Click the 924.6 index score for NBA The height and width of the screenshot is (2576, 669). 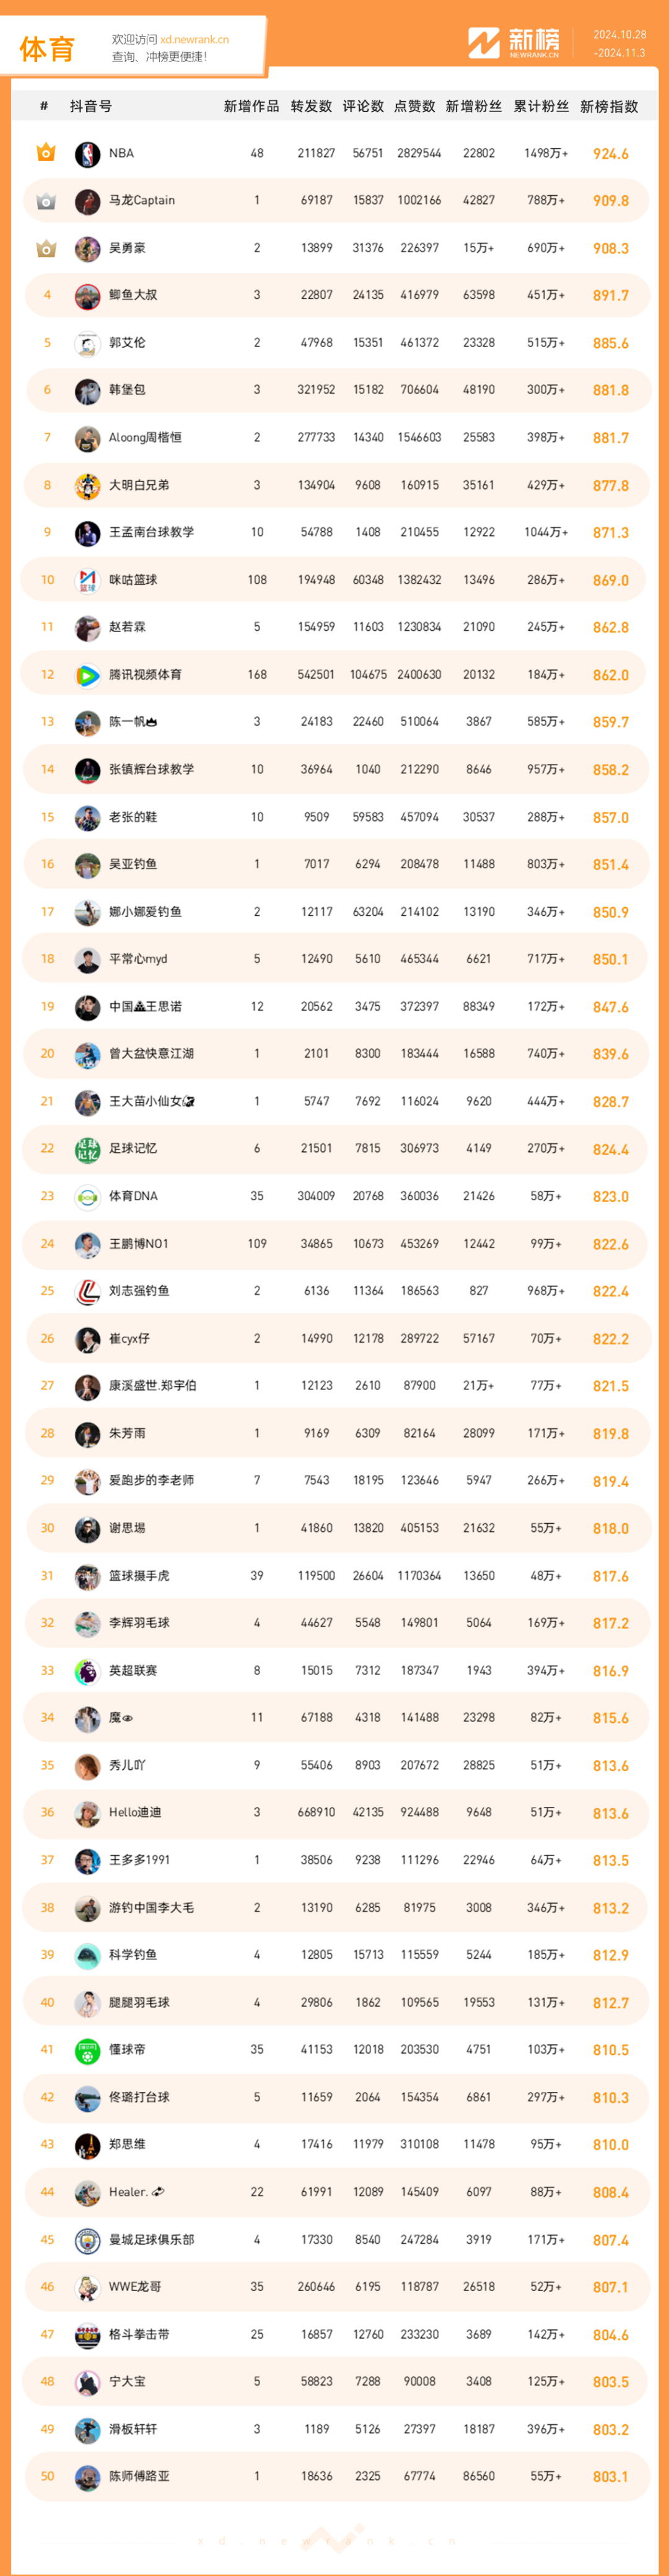click(x=610, y=154)
